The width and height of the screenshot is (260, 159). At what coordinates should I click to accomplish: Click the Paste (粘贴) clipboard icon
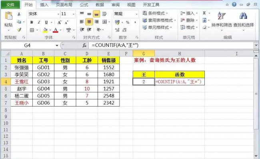[x=8, y=16]
